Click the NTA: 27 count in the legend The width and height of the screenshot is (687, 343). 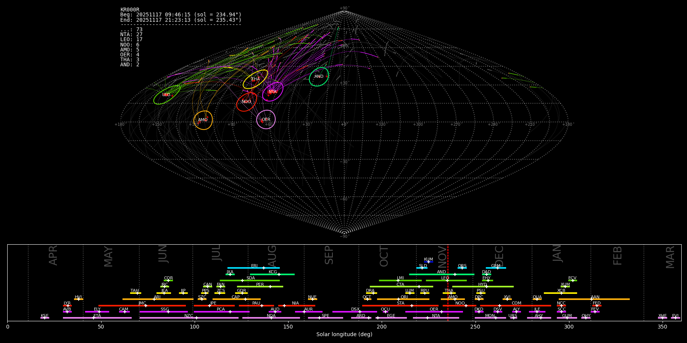[x=131, y=35]
